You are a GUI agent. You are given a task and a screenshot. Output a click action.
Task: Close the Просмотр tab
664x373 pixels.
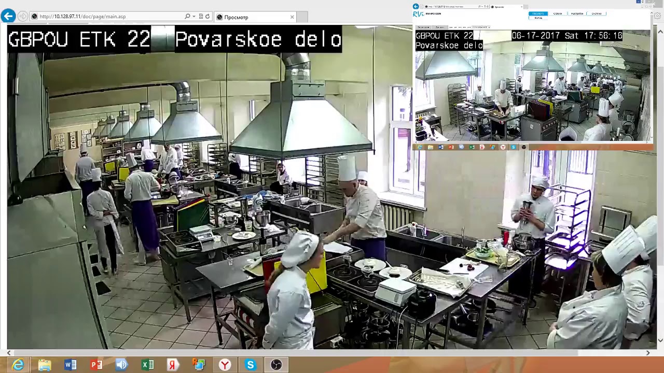[x=292, y=17]
